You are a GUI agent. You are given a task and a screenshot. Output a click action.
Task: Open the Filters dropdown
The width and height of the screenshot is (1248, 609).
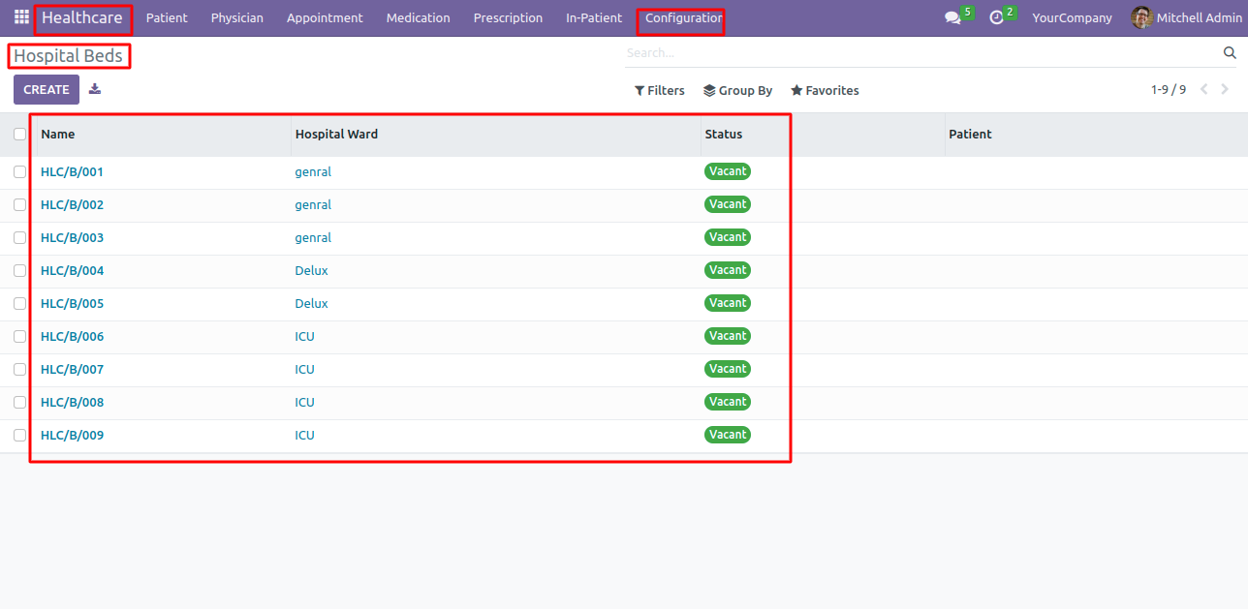coord(659,90)
